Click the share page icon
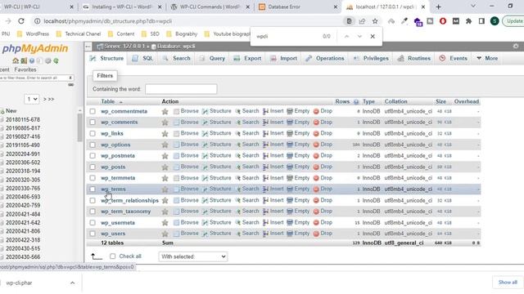The width and height of the screenshot is (524, 294). (x=362, y=21)
